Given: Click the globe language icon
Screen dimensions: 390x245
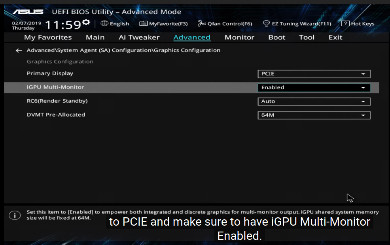Looking at the screenshot, I should pyautogui.click(x=104, y=23).
